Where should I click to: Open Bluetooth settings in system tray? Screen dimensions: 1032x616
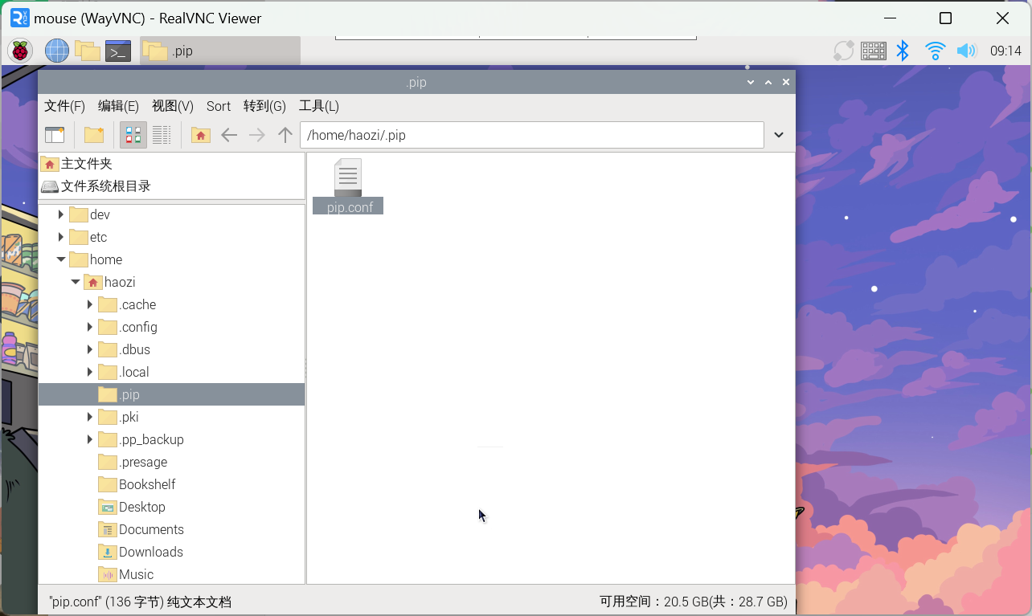click(x=903, y=51)
